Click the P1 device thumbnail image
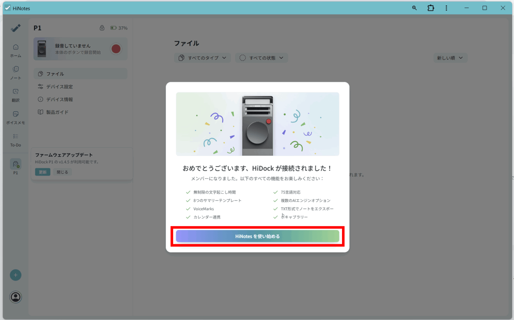514x320 pixels. tap(42, 49)
